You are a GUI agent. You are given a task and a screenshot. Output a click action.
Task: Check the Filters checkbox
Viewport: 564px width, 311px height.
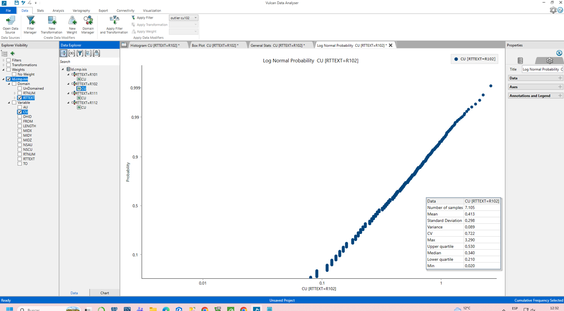point(8,60)
